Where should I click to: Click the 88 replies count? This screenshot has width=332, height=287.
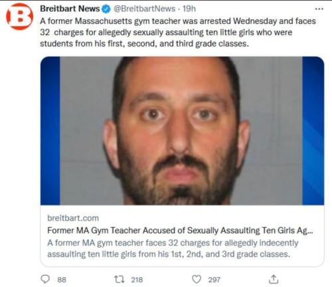tap(62, 280)
